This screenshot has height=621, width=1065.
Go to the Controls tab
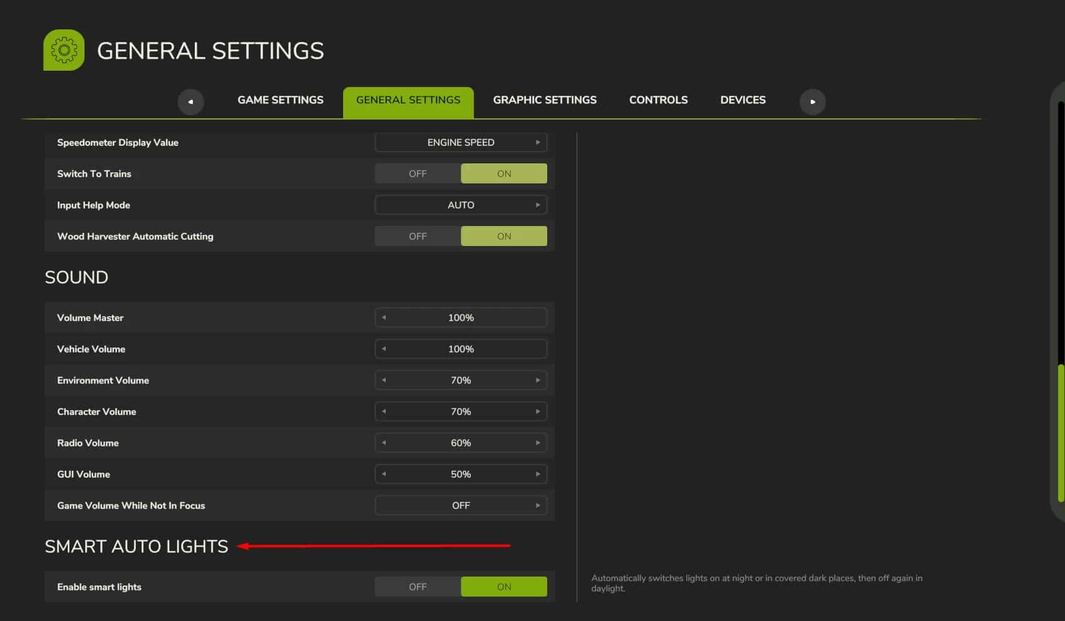[658, 100]
